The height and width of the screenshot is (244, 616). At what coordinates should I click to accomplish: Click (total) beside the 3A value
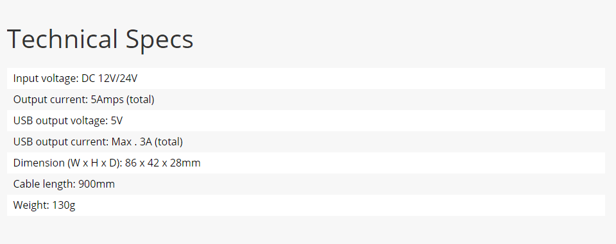169,142
